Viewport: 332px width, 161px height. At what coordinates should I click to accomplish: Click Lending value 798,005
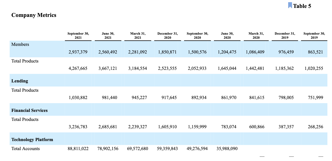tap(286, 97)
